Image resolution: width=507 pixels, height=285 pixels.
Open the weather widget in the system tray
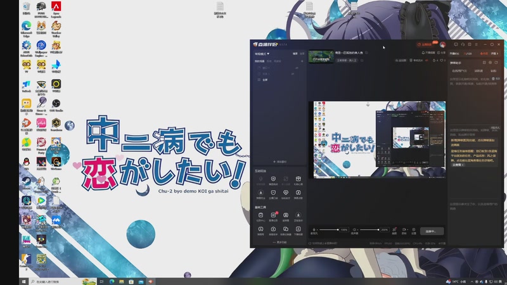[x=456, y=281]
